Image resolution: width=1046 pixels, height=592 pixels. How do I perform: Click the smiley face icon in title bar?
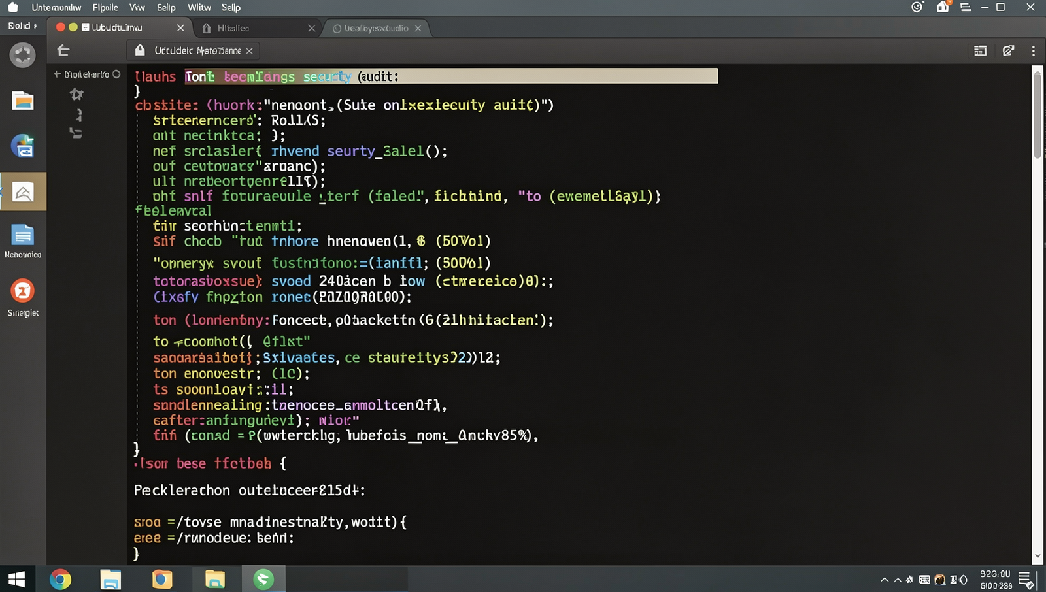917,7
